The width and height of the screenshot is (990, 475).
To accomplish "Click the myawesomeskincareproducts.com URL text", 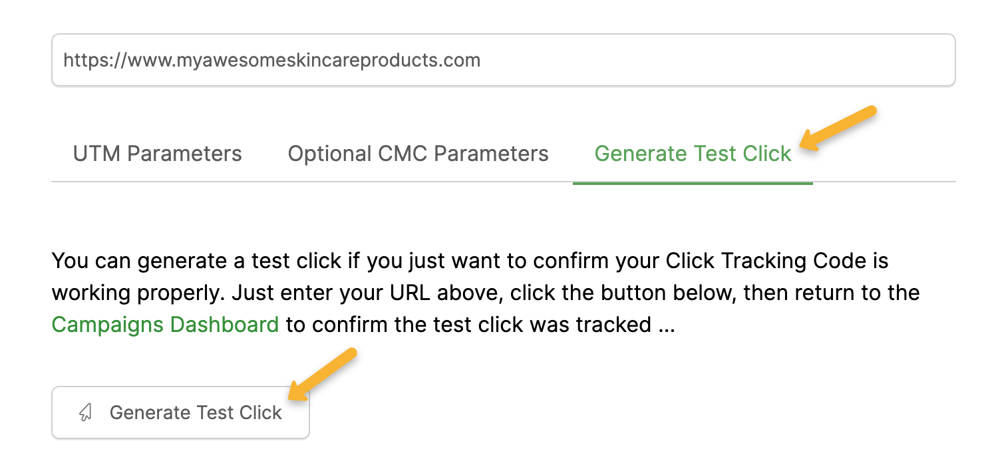I will 327,61.
